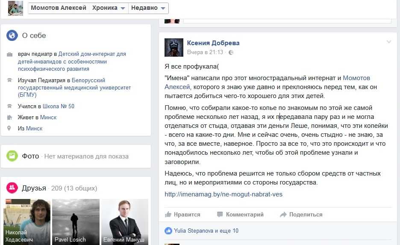Open the Недавно dropdown
Viewport: 400px width, 245px height.
point(148,8)
